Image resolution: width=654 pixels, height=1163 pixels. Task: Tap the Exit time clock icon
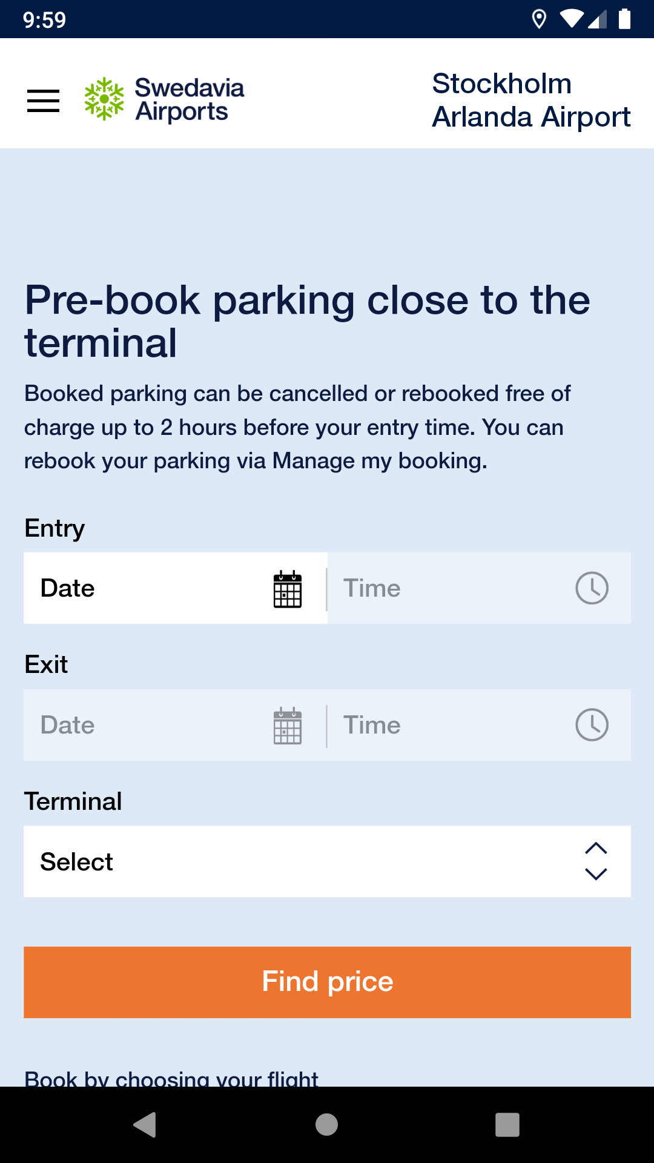point(592,725)
